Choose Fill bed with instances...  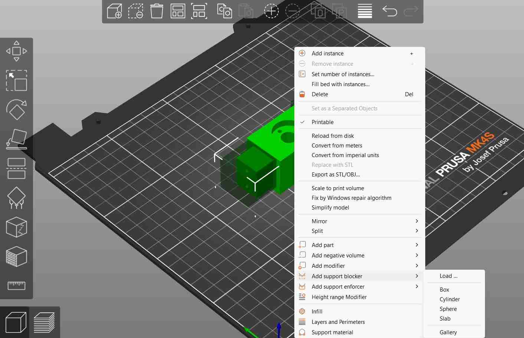360,84
